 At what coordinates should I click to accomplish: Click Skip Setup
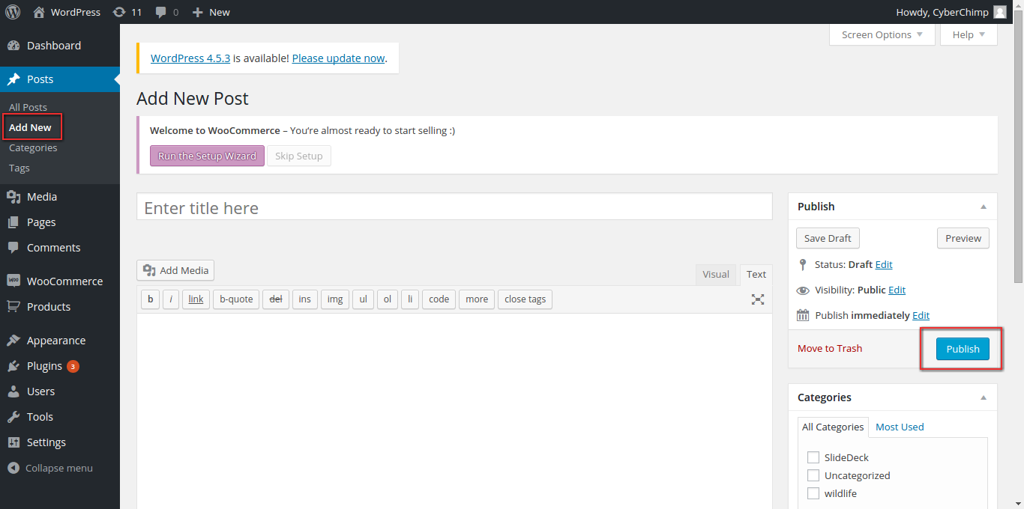[299, 156]
